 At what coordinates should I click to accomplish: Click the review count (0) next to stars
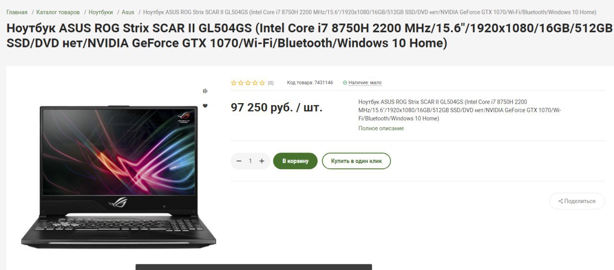click(x=271, y=83)
